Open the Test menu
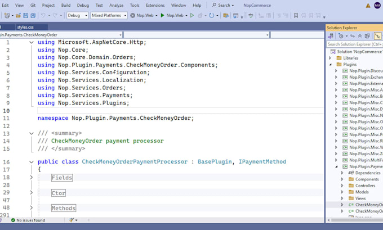This screenshot has width=383, height=230. (x=99, y=5)
